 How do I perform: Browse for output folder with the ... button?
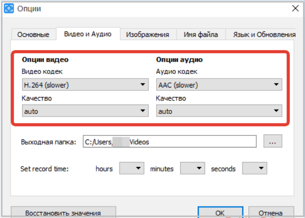(273, 142)
